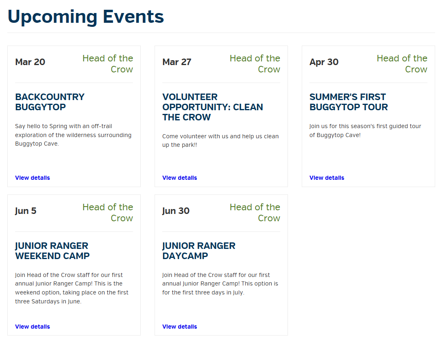Click Head of the Crow on Apr 30 card
The height and width of the screenshot is (340, 438).
(x=402, y=64)
